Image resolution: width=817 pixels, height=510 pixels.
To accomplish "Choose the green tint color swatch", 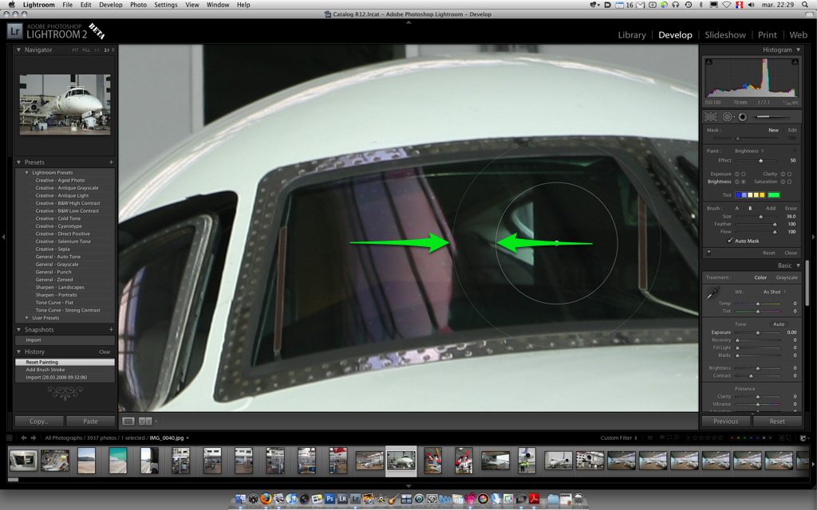I will click(x=773, y=194).
